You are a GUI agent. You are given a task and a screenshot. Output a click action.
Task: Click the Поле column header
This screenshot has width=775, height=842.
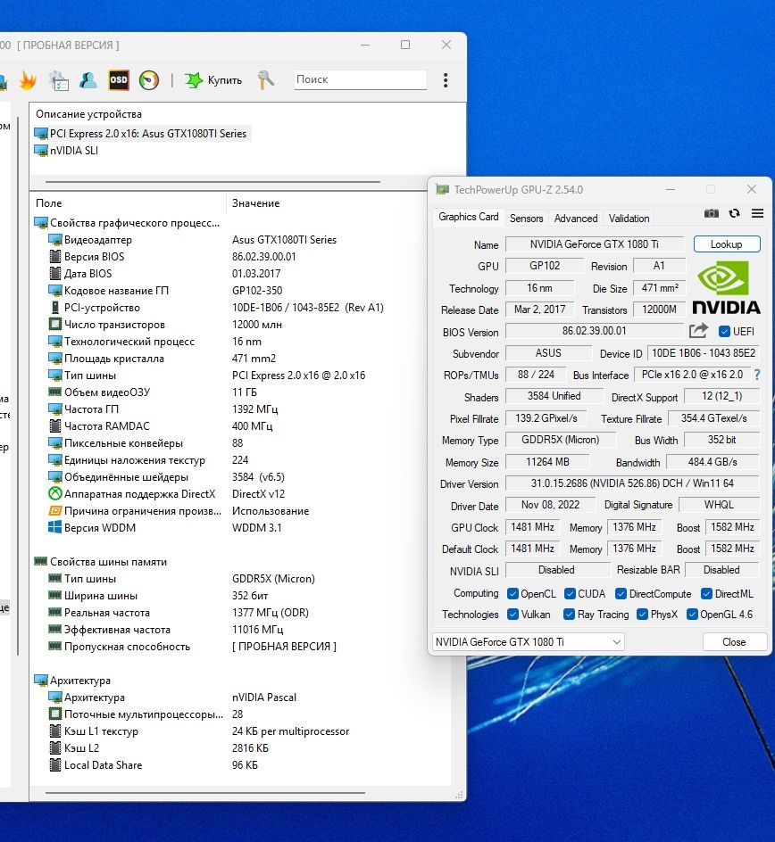click(x=128, y=203)
